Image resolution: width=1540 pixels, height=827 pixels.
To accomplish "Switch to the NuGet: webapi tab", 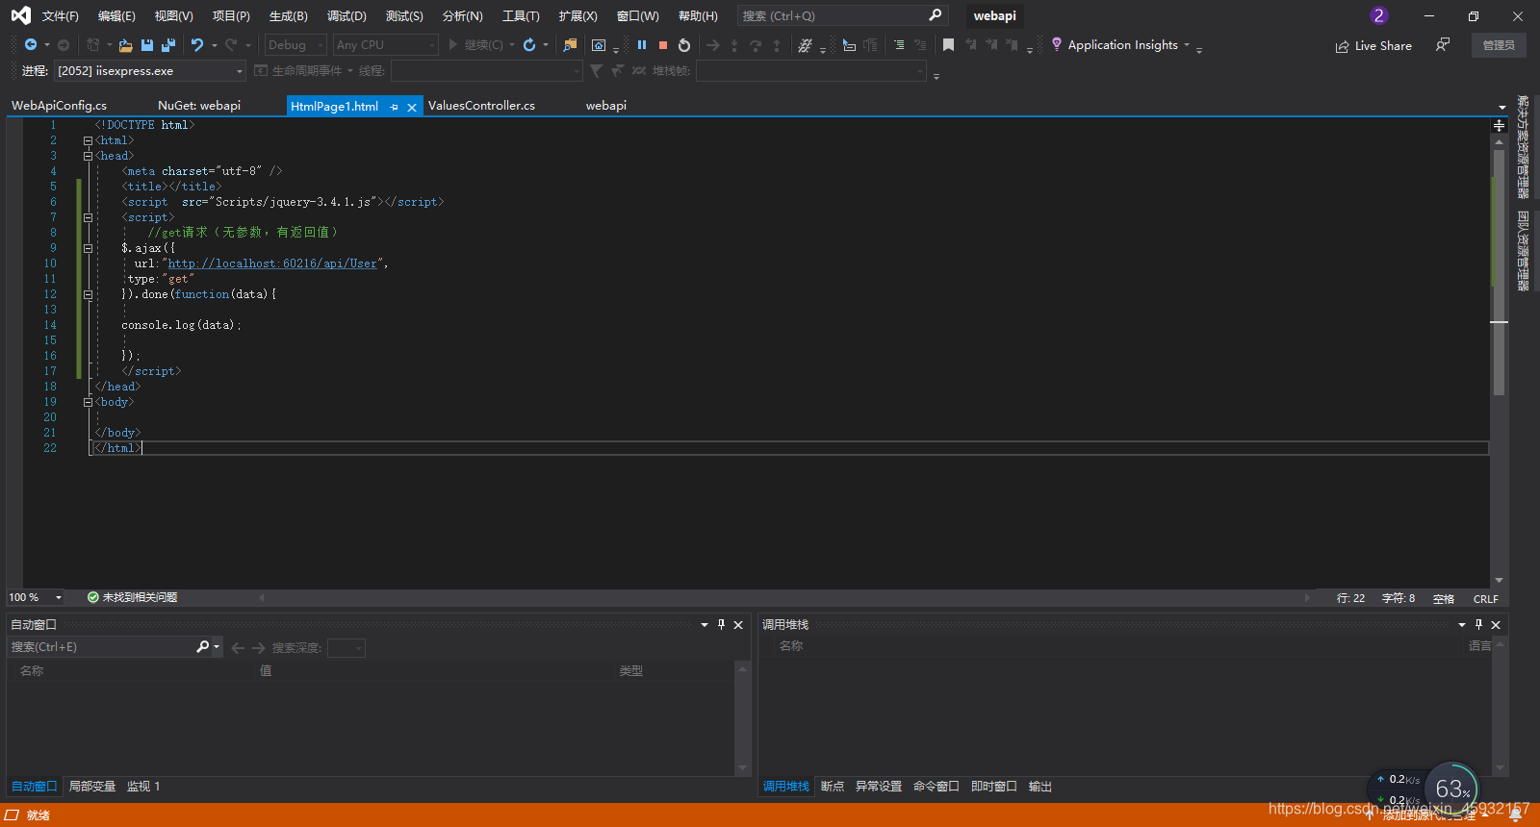I will [x=199, y=106].
